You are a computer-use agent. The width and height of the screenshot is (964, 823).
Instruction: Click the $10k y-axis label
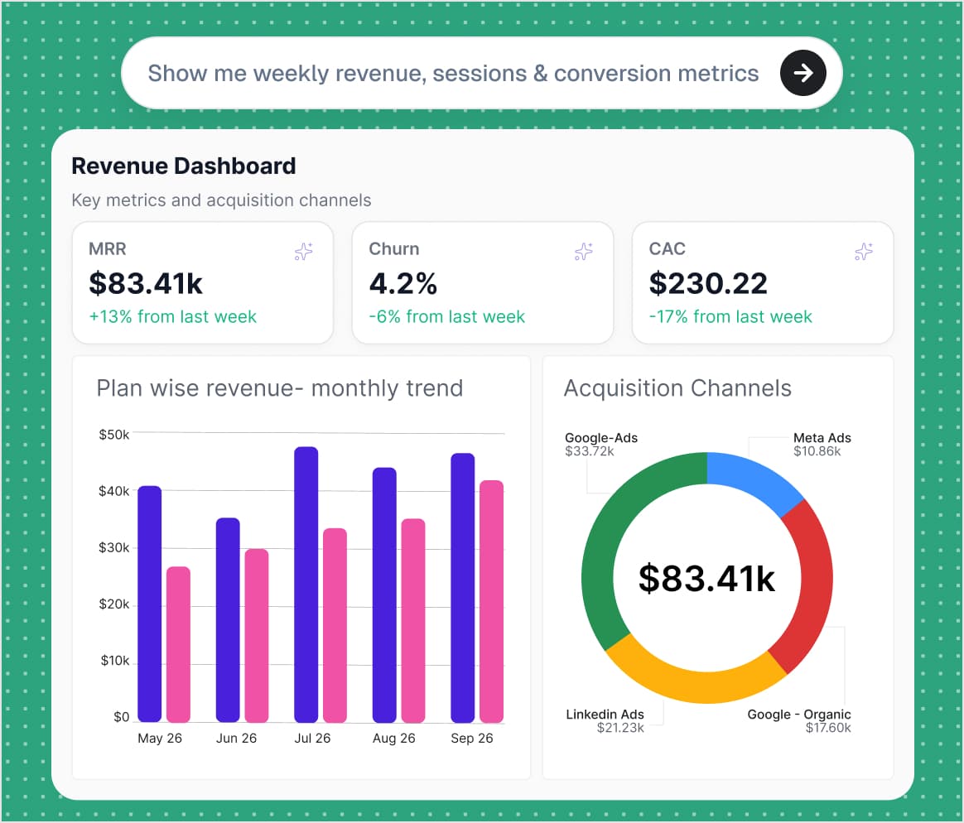pyautogui.click(x=115, y=661)
